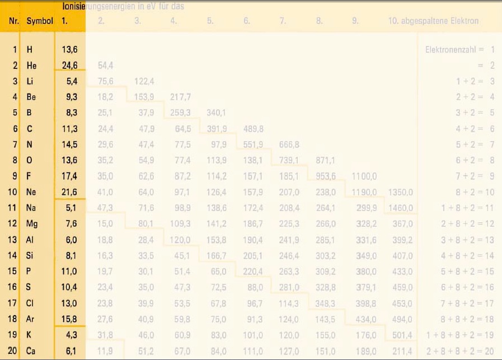Select the symbol 'Be' in row 4
The width and height of the screenshot is (502, 360).
point(31,97)
